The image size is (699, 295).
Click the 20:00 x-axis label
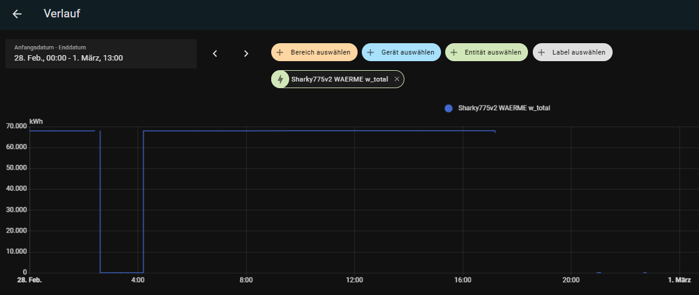point(571,280)
